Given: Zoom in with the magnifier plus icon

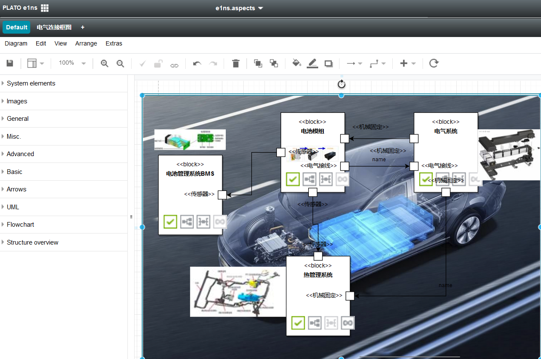Looking at the screenshot, I should [104, 63].
